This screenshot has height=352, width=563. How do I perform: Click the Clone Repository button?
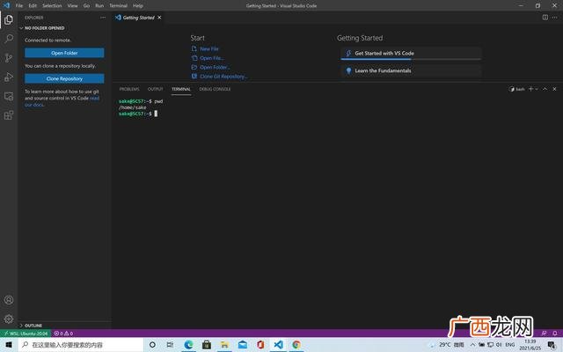(x=64, y=78)
